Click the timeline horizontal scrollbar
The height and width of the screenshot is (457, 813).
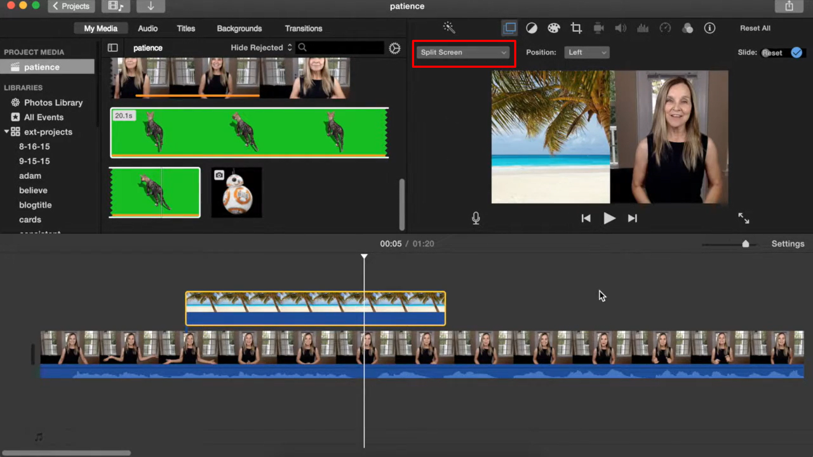coord(66,453)
